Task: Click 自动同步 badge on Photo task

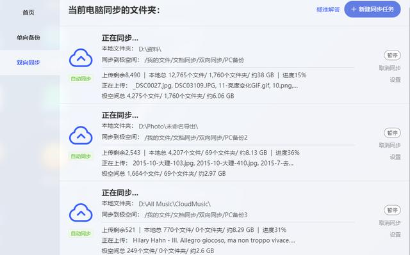Action: pyautogui.click(x=81, y=156)
